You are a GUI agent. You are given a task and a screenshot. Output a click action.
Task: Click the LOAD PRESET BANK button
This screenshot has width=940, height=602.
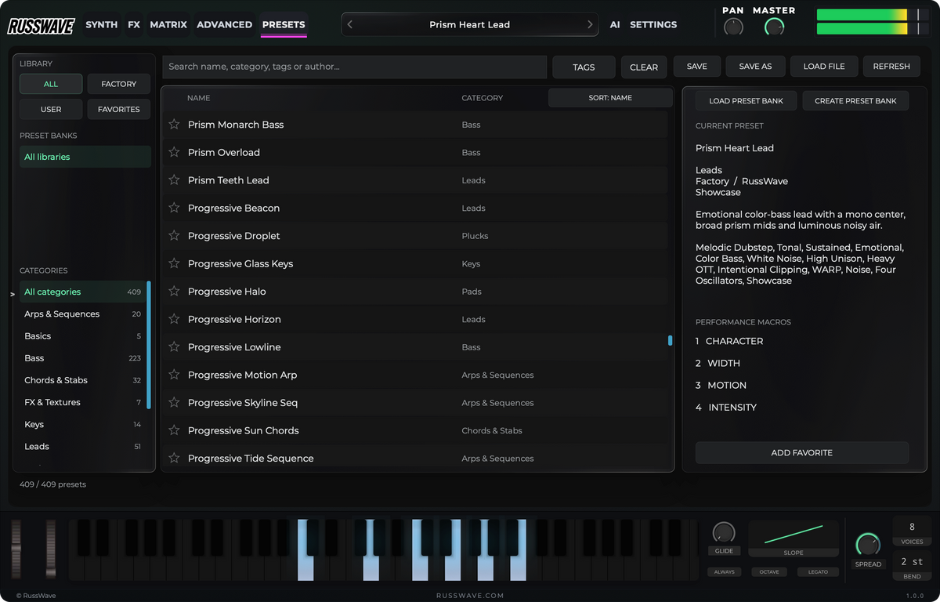746,101
